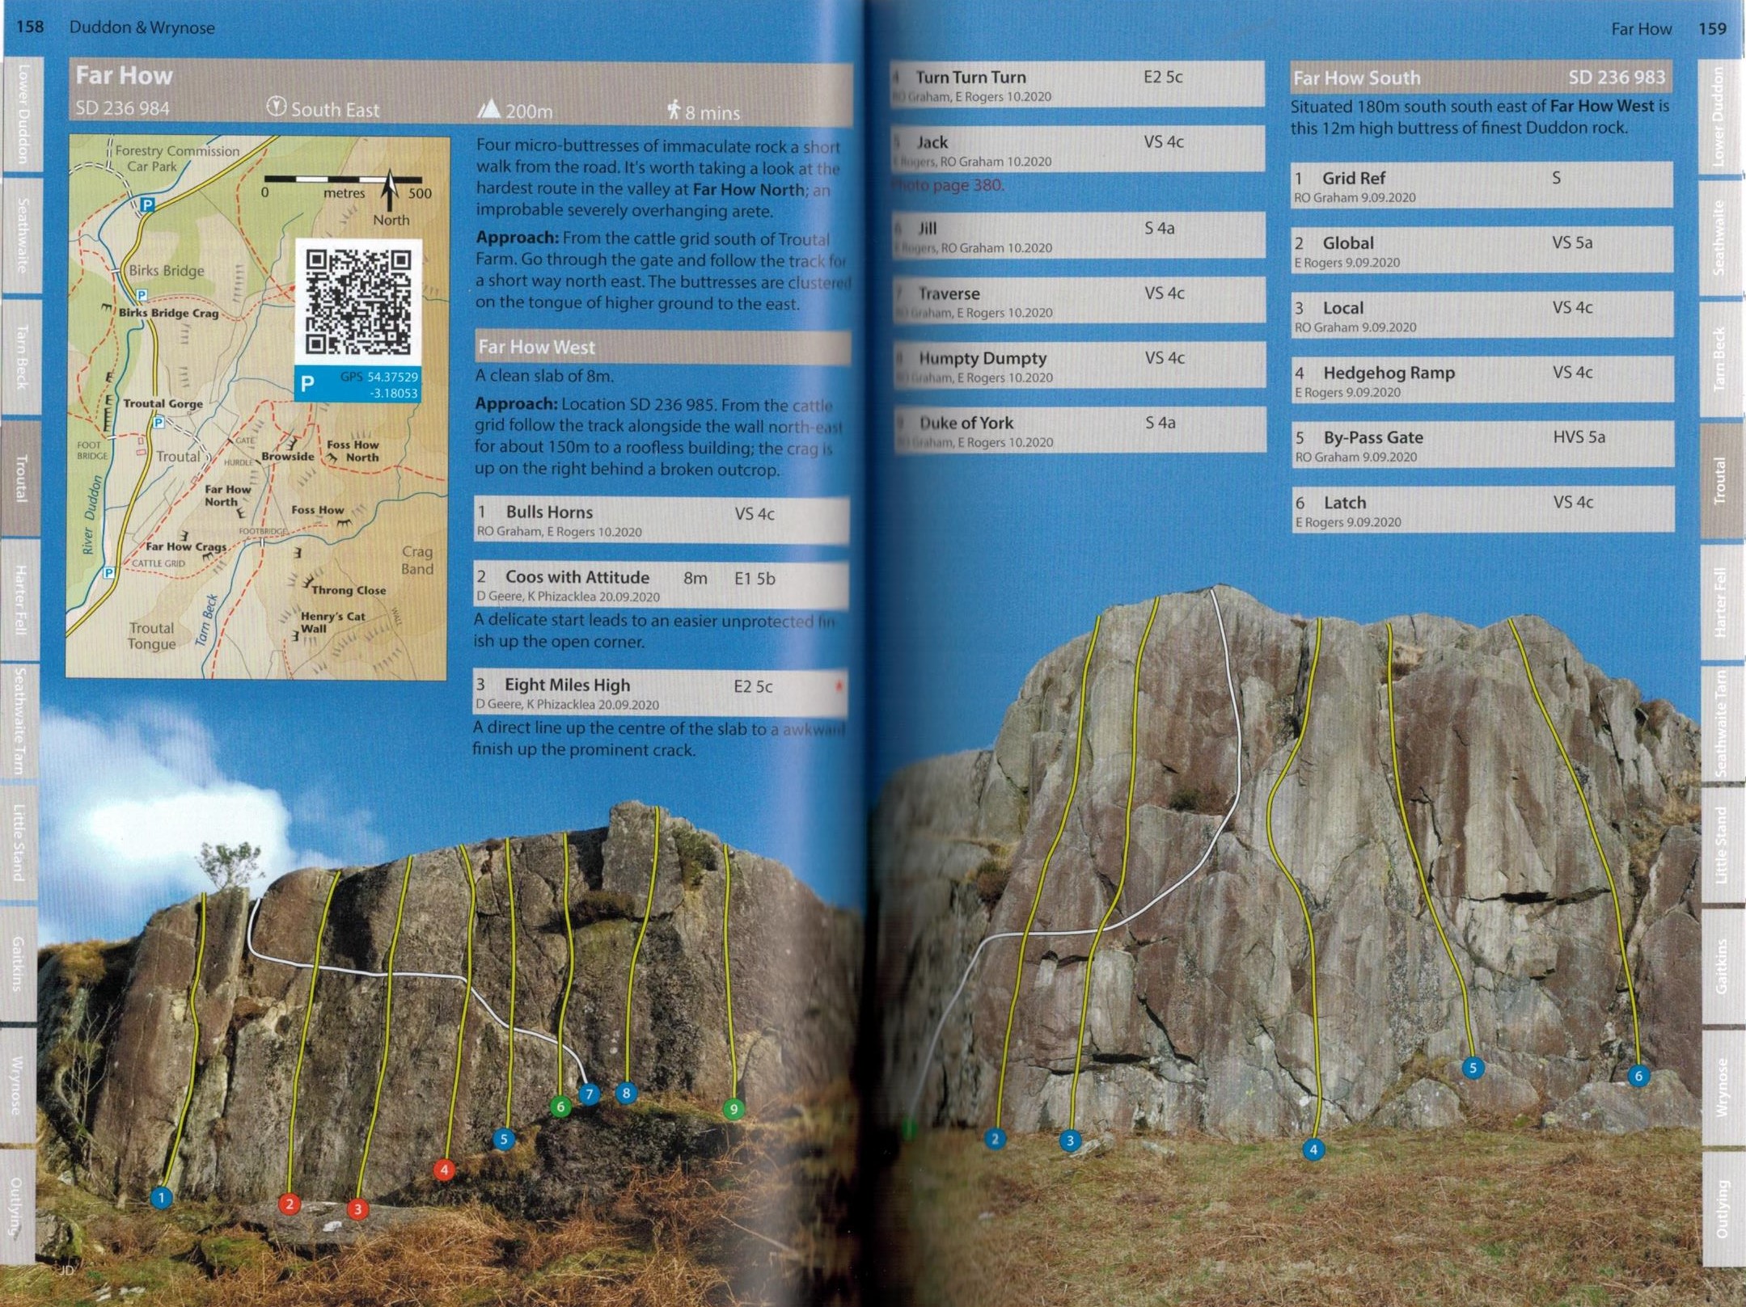Click red route marker 3 on left crag photo
The width and height of the screenshot is (1746, 1307).
357,1208
